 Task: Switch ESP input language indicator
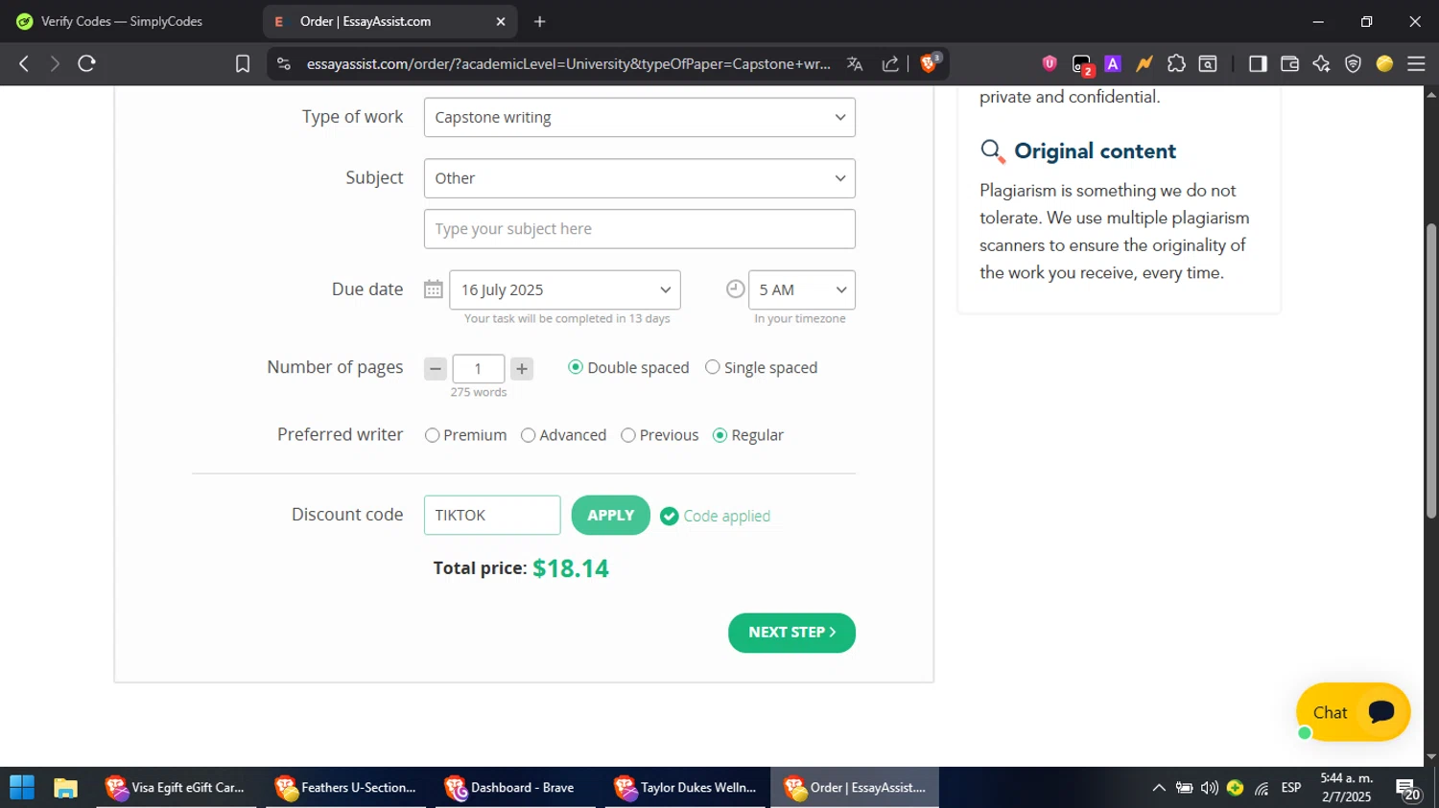(x=1291, y=788)
